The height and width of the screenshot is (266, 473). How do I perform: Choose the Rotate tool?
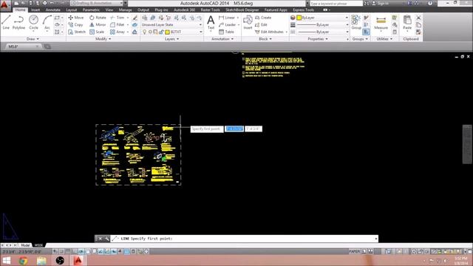point(98,18)
